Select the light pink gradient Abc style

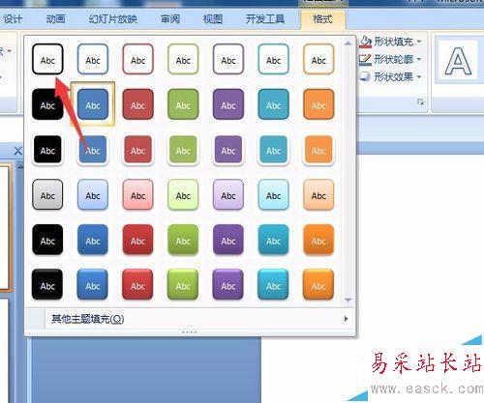[137, 194]
